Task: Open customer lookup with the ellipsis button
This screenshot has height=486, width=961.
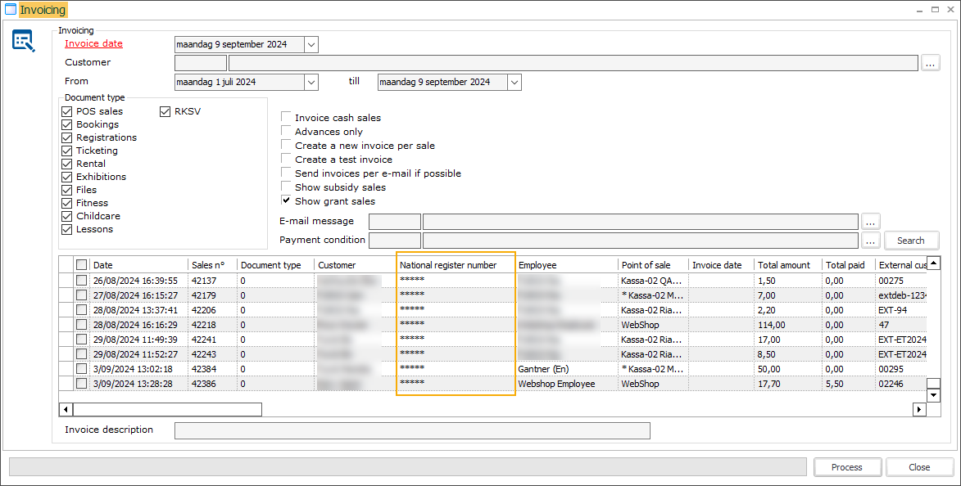Action: point(930,63)
